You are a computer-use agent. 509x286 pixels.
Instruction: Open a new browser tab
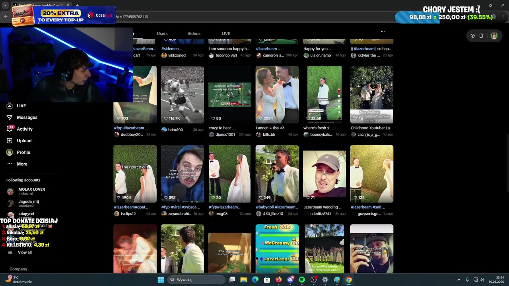point(77,5)
